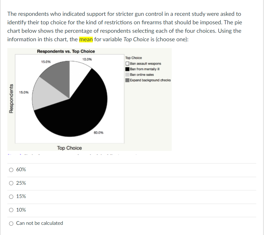Image resolution: width=274 pixels, height=235 pixels.
Task: Click the 'Respondents vs. Top Choice' chart title
Action: [66, 51]
